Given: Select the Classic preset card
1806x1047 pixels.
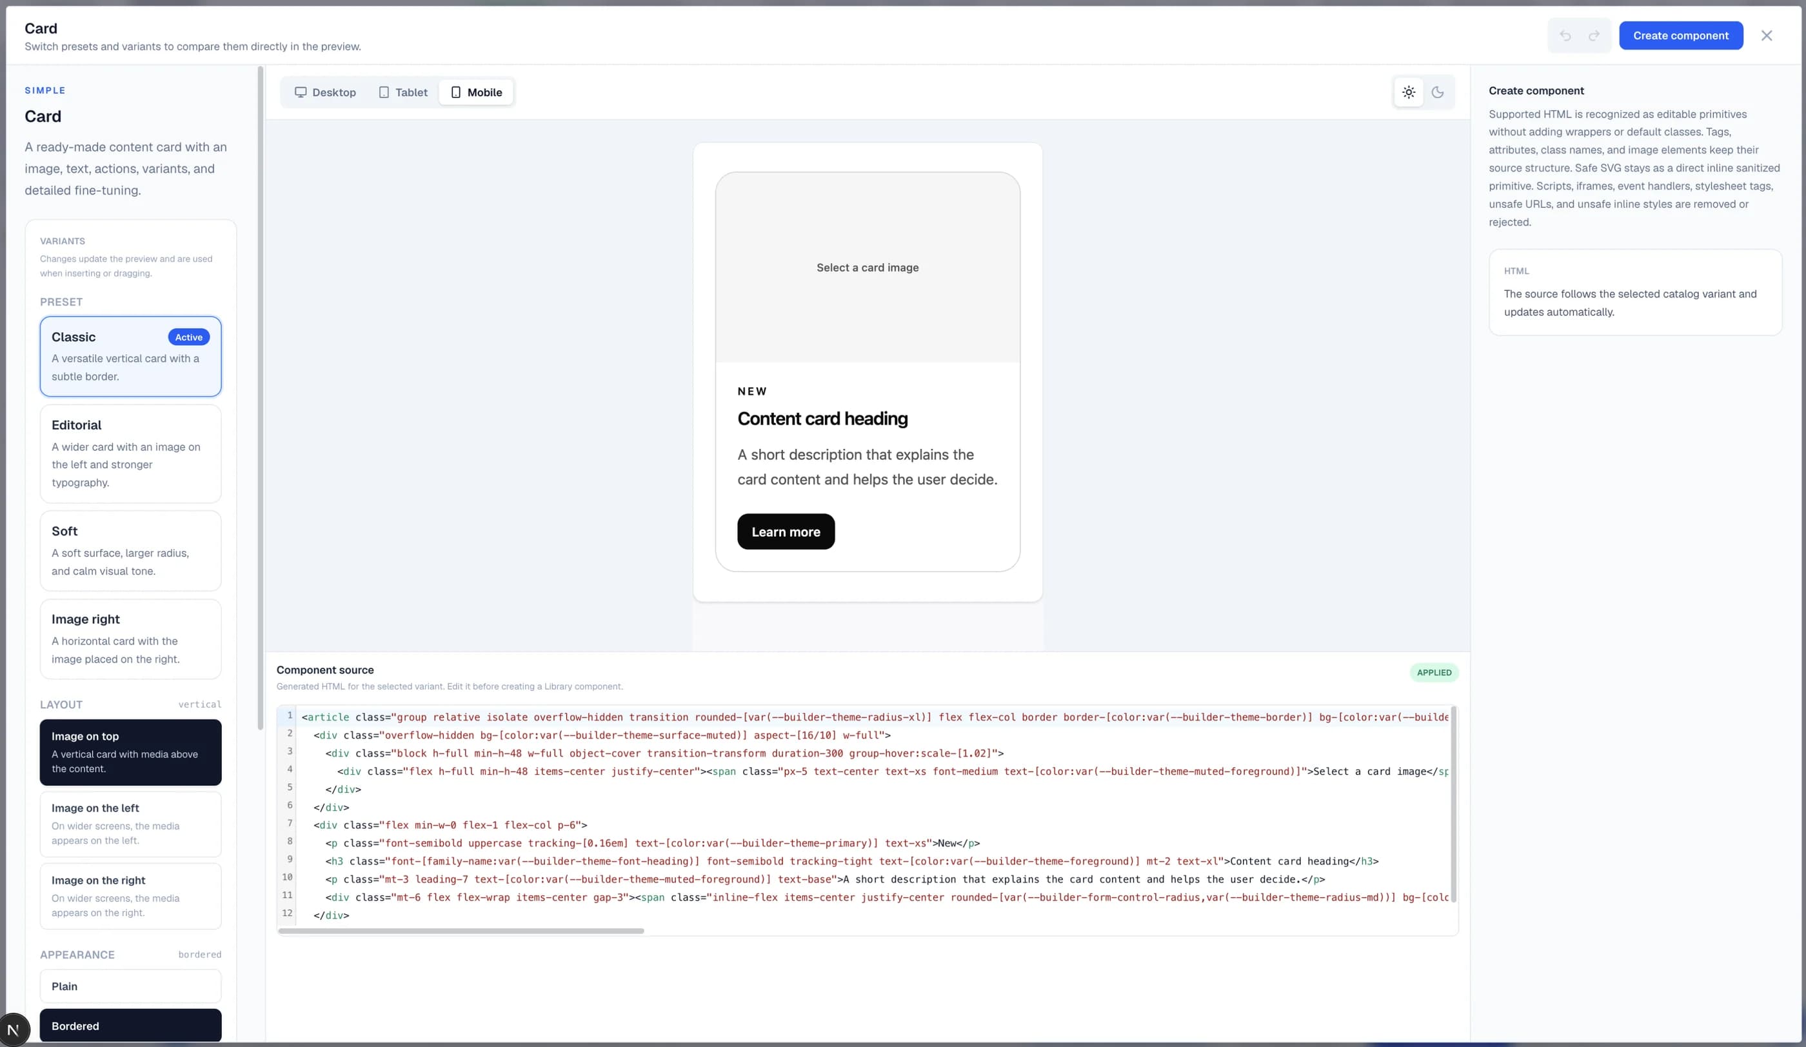Looking at the screenshot, I should pos(130,356).
